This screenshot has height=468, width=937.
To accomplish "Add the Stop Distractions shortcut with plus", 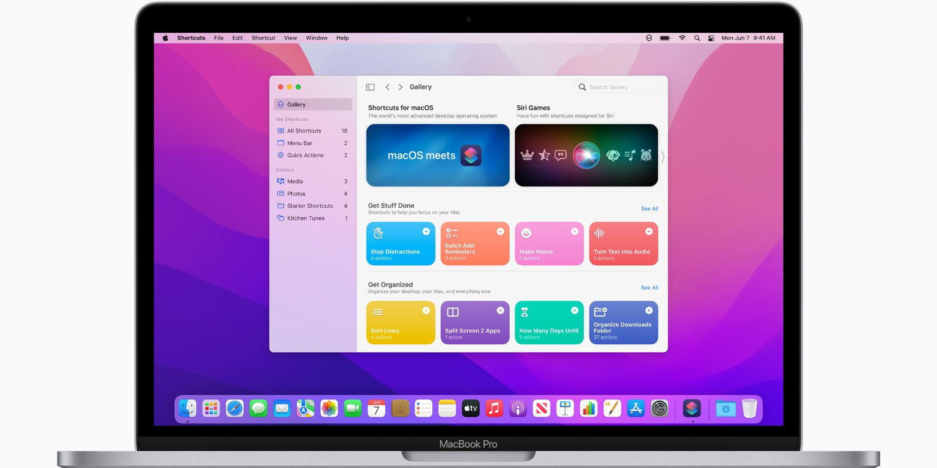I will click(x=426, y=231).
